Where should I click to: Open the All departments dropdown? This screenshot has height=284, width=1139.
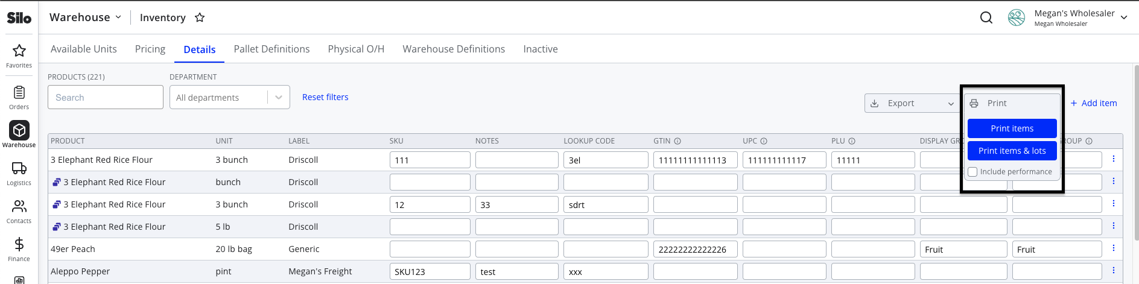click(230, 97)
